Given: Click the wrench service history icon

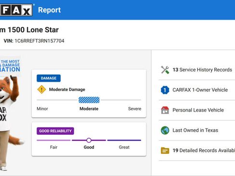Looking at the screenshot, I should [x=165, y=70].
